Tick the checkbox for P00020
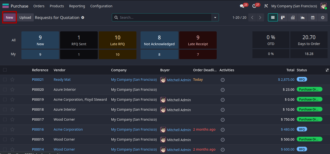 point(5,90)
